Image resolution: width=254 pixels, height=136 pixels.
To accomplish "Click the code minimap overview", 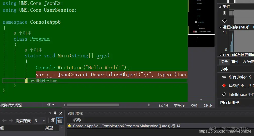I will click(x=201, y=23).
